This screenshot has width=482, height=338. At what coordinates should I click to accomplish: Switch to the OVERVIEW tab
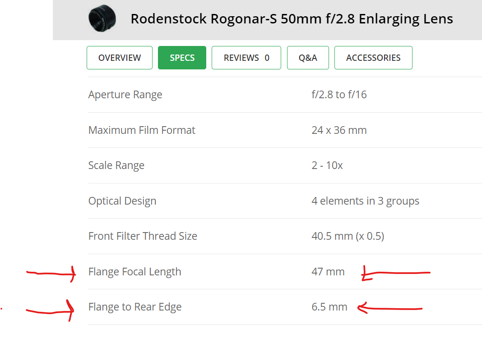(120, 58)
